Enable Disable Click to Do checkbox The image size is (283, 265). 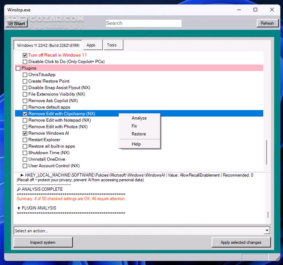coord(25,62)
